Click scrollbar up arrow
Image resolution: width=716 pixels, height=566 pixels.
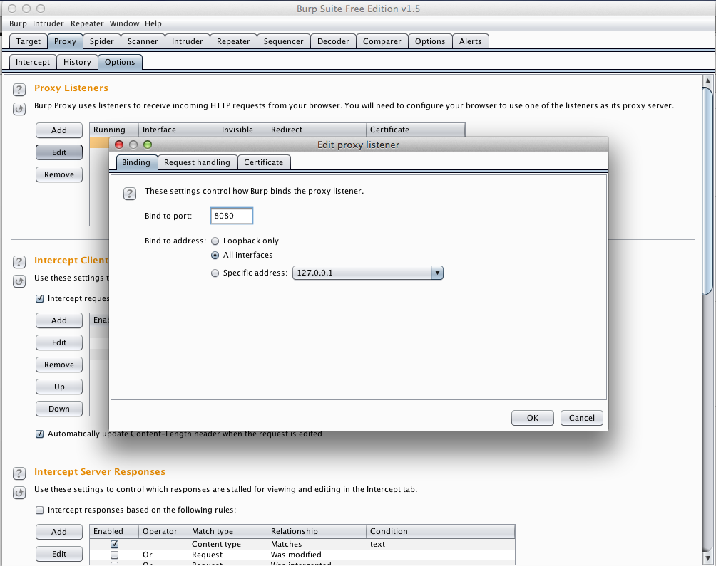click(707, 81)
